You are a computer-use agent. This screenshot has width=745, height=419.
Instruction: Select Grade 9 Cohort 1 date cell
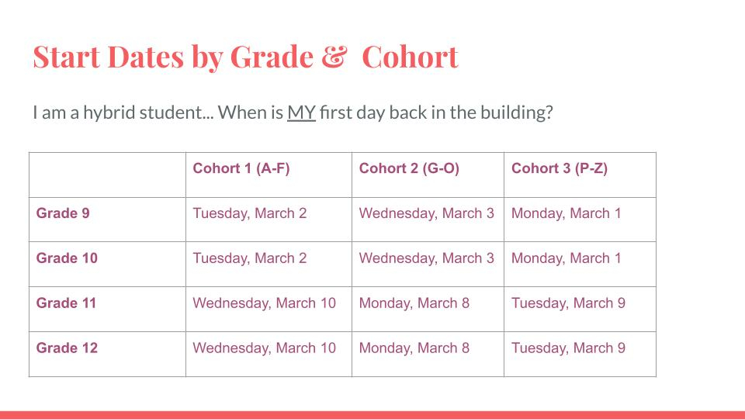250,213
